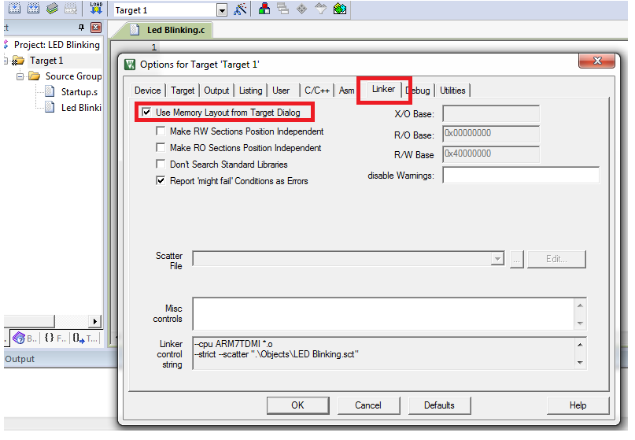Viewport: 635px width, 440px height.
Task: Enable Make RW Sections Position Independent
Action: pos(161,131)
